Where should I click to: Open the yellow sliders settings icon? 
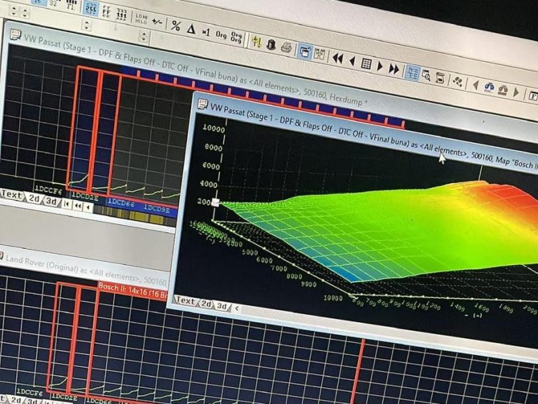pyautogui.click(x=256, y=41)
